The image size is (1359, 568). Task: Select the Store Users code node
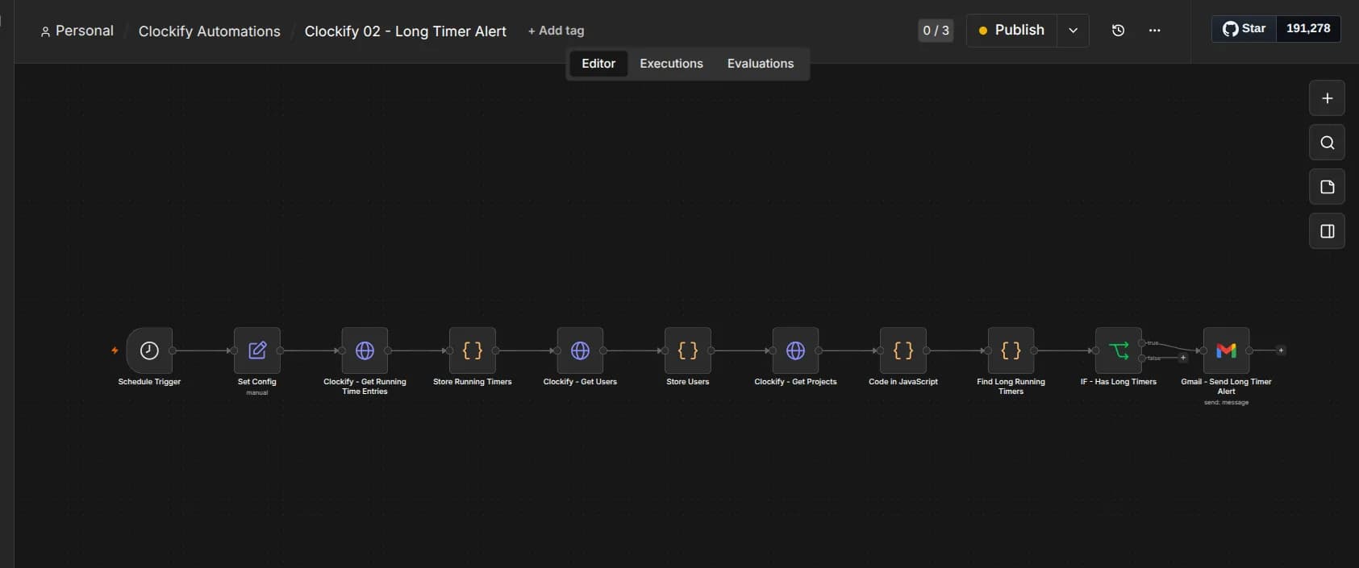tap(688, 350)
